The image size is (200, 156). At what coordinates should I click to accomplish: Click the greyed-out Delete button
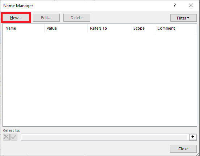[77, 18]
